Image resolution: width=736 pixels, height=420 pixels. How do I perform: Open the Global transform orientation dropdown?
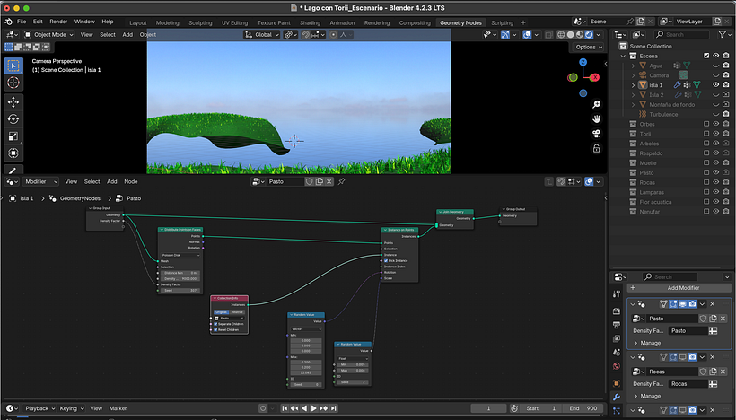pos(261,34)
